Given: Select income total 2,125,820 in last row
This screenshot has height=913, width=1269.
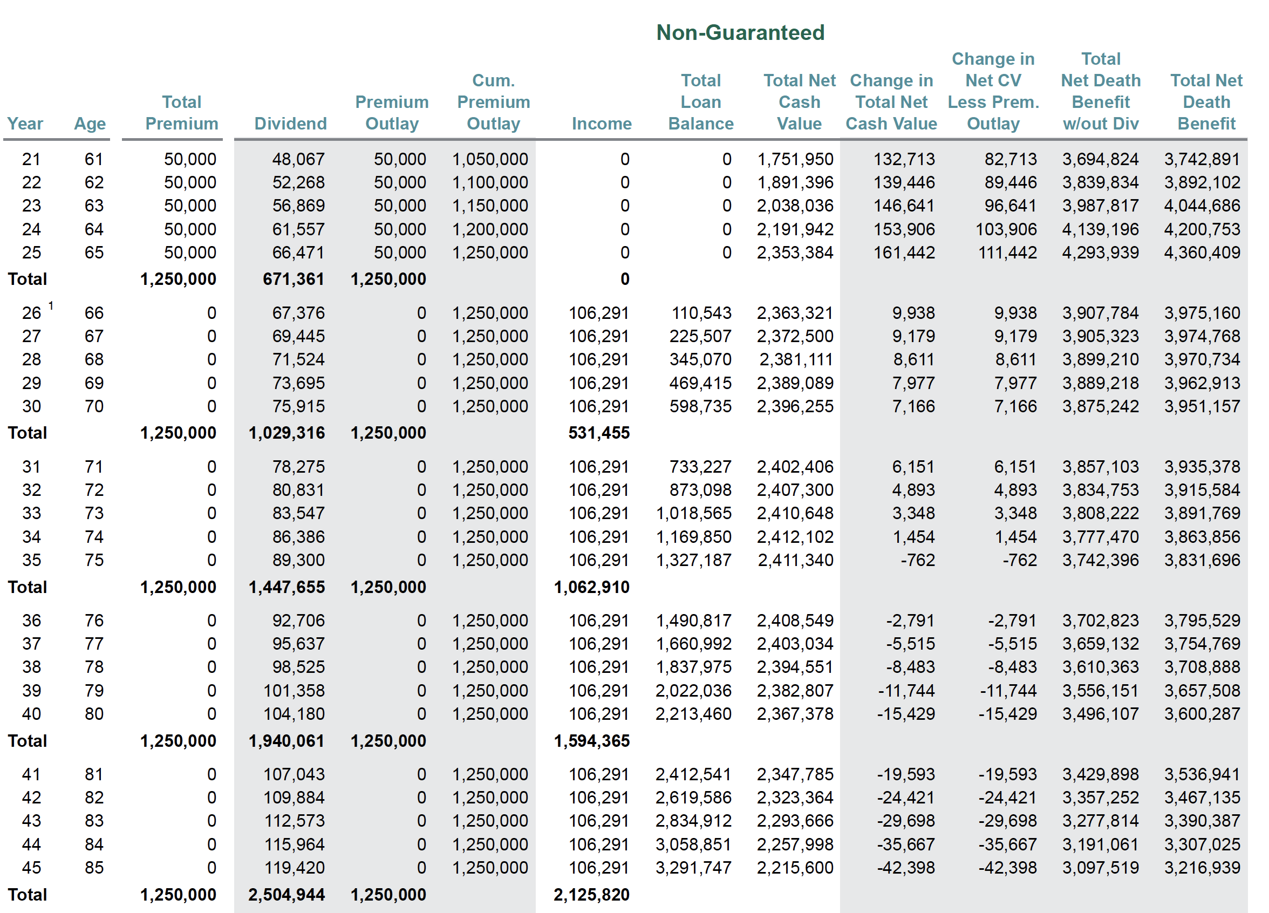Looking at the screenshot, I should pos(591,895).
